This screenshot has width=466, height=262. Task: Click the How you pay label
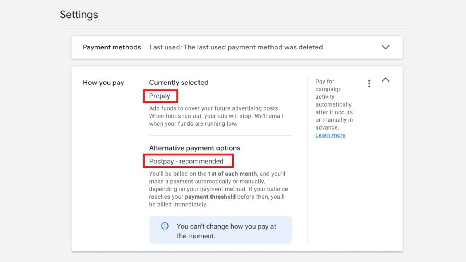pos(103,83)
